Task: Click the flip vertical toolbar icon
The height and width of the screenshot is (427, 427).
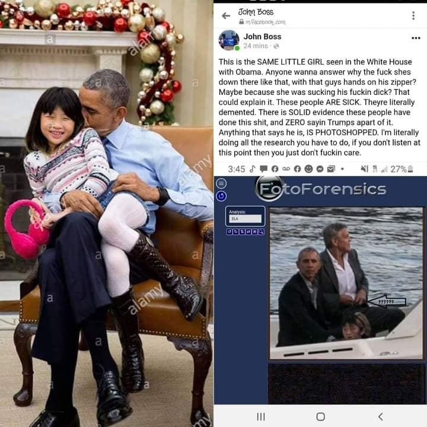Action: [x=242, y=232]
